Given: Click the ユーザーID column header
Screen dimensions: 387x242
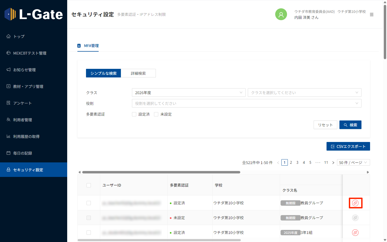Looking at the screenshot, I should (134, 185).
